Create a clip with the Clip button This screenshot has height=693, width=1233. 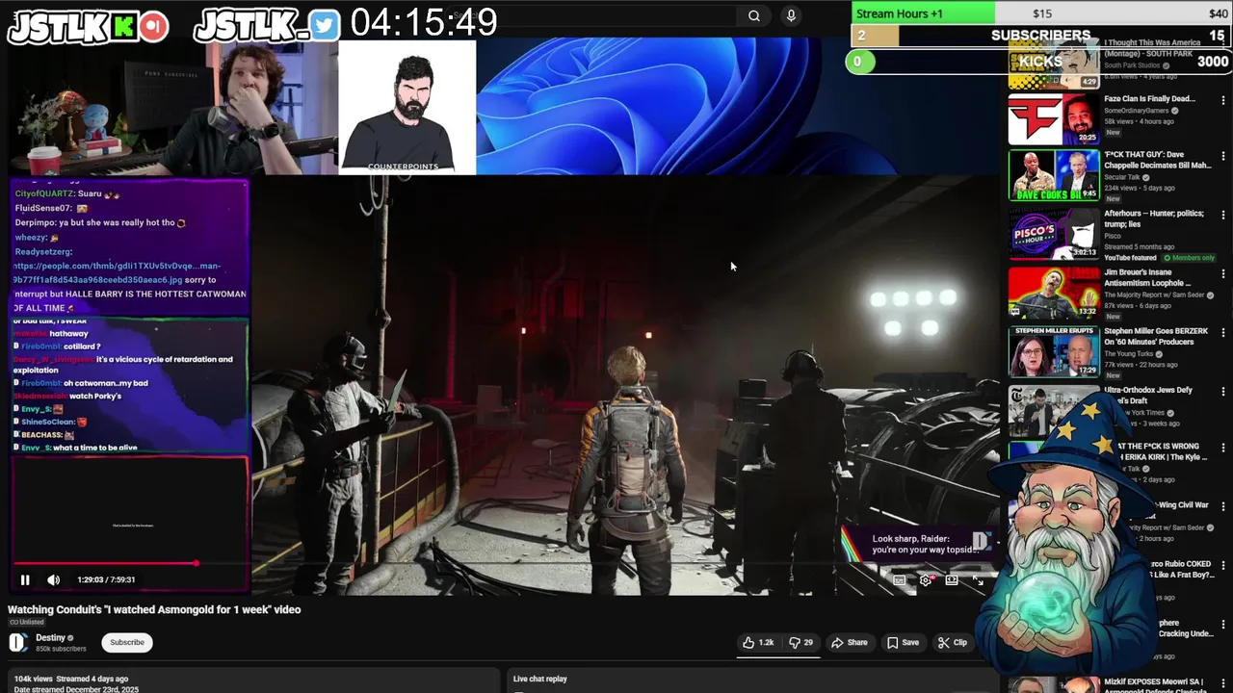(x=953, y=642)
